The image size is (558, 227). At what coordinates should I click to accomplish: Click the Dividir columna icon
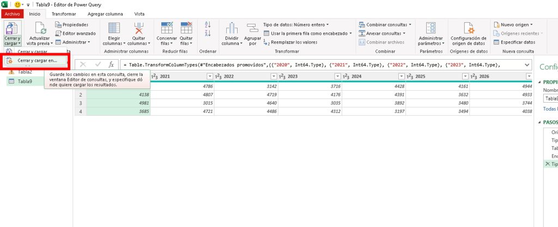tap(232, 28)
